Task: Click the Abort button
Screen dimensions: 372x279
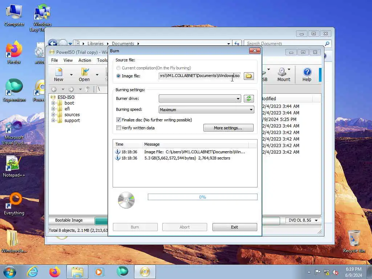Action: click(x=185, y=227)
